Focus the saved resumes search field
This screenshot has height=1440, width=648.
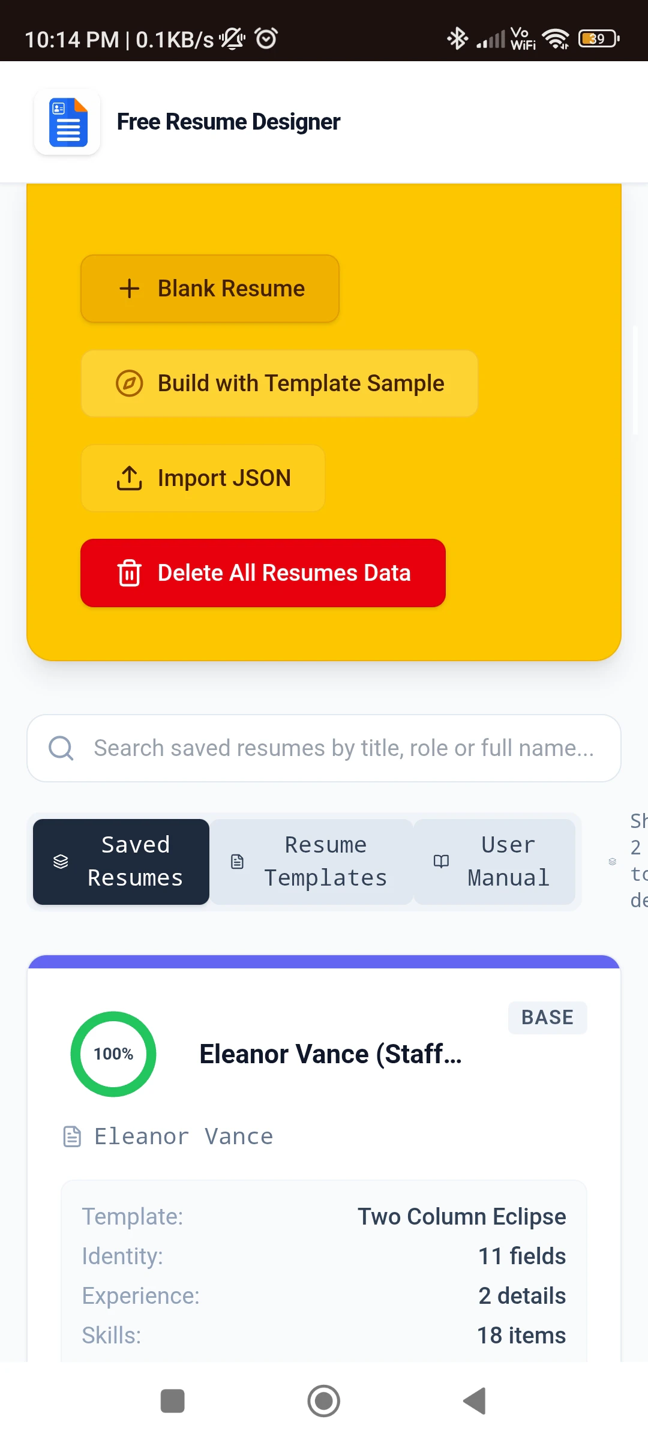coord(324,748)
